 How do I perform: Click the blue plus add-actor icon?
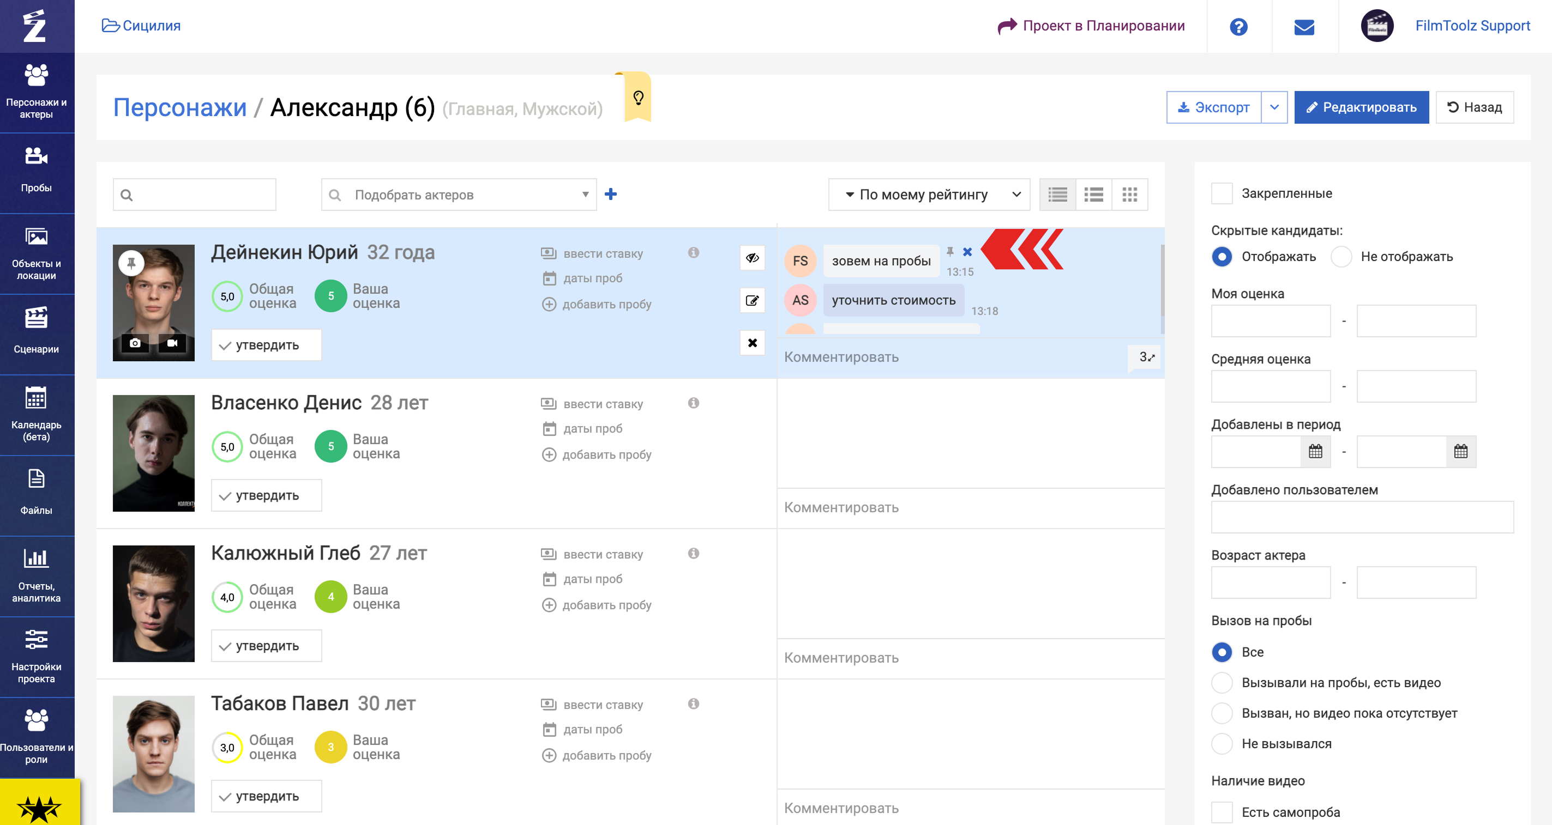[610, 194]
